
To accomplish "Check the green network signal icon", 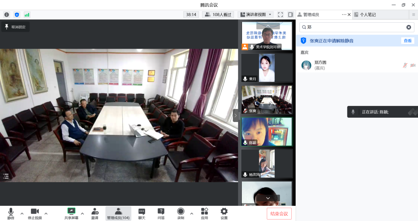I will [27, 14].
